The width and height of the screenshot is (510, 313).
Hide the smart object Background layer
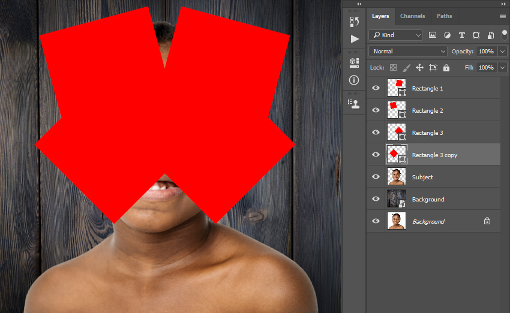point(376,198)
